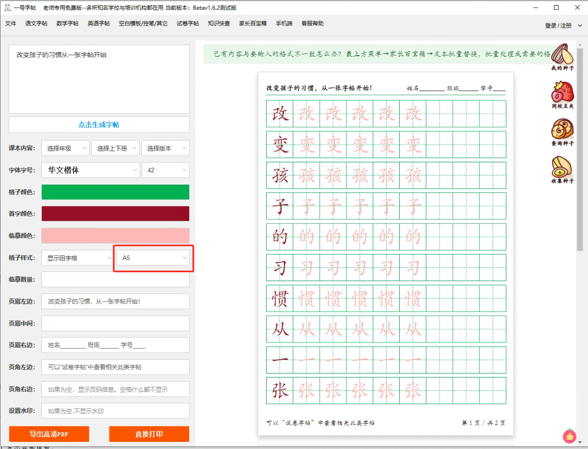This screenshot has width=588, height=449.
Task: Click the 第 1 页 / 共 2 页 footer text
Action: (483, 423)
